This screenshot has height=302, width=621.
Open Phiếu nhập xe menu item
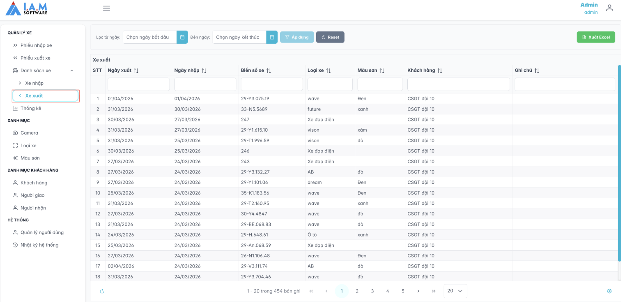pyautogui.click(x=36, y=45)
